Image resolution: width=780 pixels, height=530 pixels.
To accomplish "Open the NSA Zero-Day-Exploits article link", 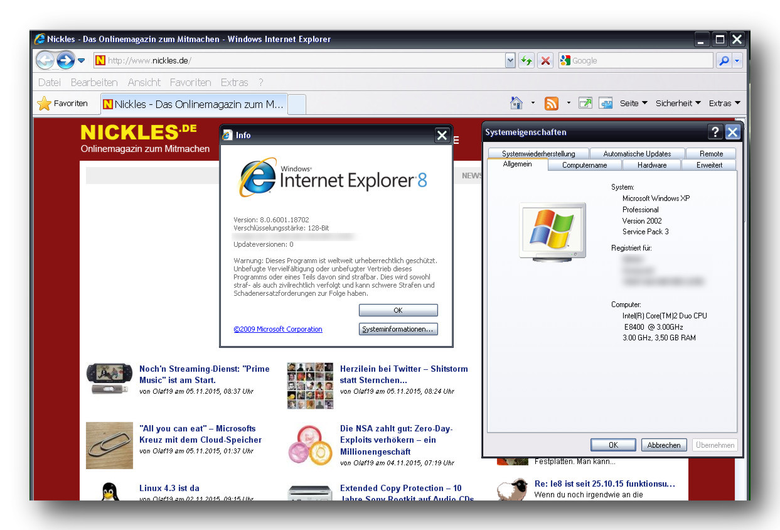I will [396, 440].
